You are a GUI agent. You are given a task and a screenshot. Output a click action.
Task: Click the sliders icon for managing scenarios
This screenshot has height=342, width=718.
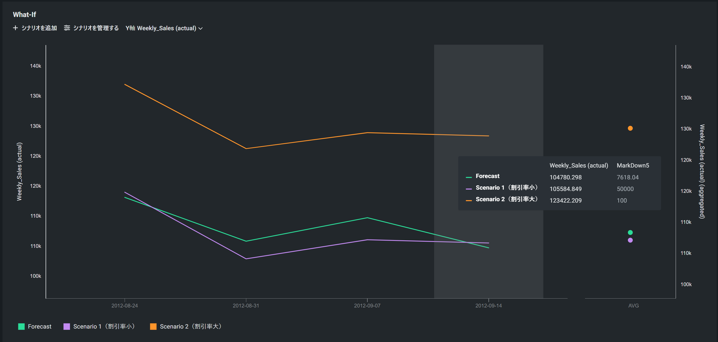[x=67, y=28]
